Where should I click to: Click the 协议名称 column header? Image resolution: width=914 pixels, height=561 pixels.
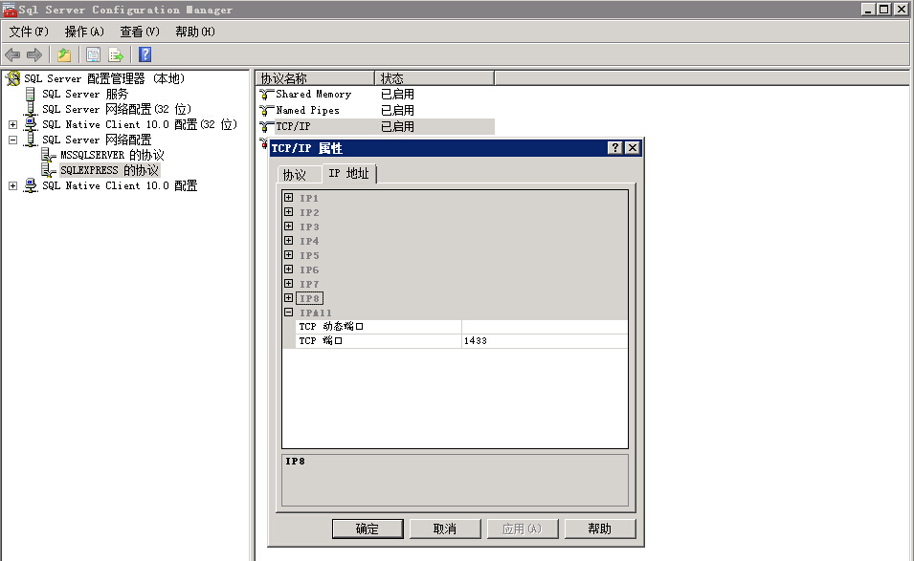[315, 78]
